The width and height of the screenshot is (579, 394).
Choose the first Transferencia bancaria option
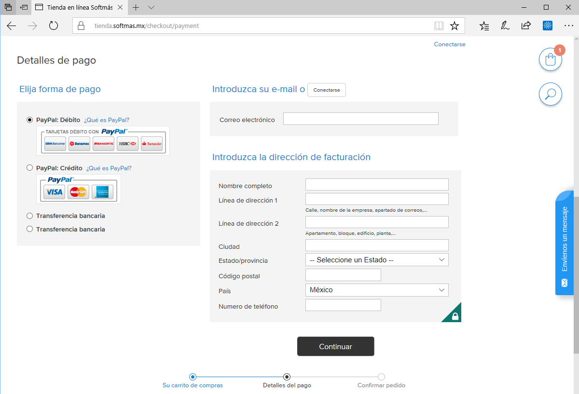click(x=30, y=216)
